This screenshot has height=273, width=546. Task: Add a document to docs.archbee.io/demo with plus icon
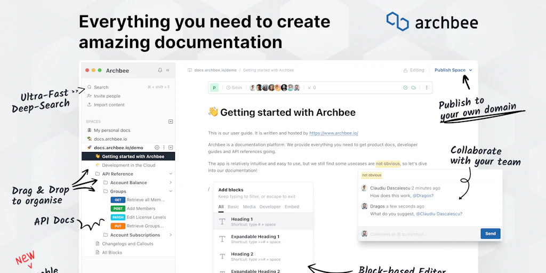(171, 148)
